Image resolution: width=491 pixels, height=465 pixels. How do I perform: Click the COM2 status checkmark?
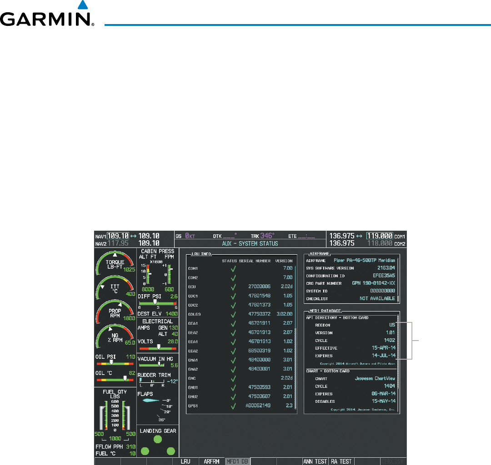[x=233, y=278]
